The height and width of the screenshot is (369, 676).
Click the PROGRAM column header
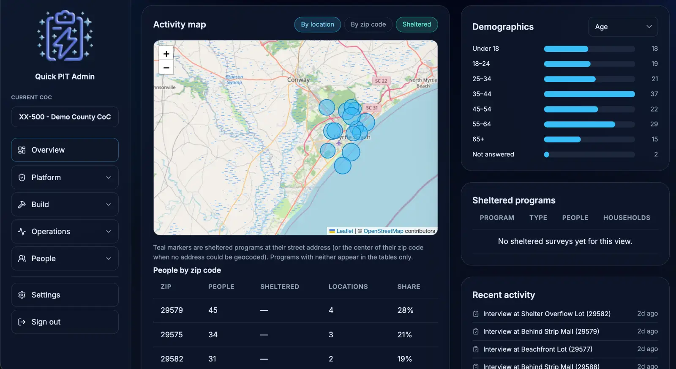(497, 218)
